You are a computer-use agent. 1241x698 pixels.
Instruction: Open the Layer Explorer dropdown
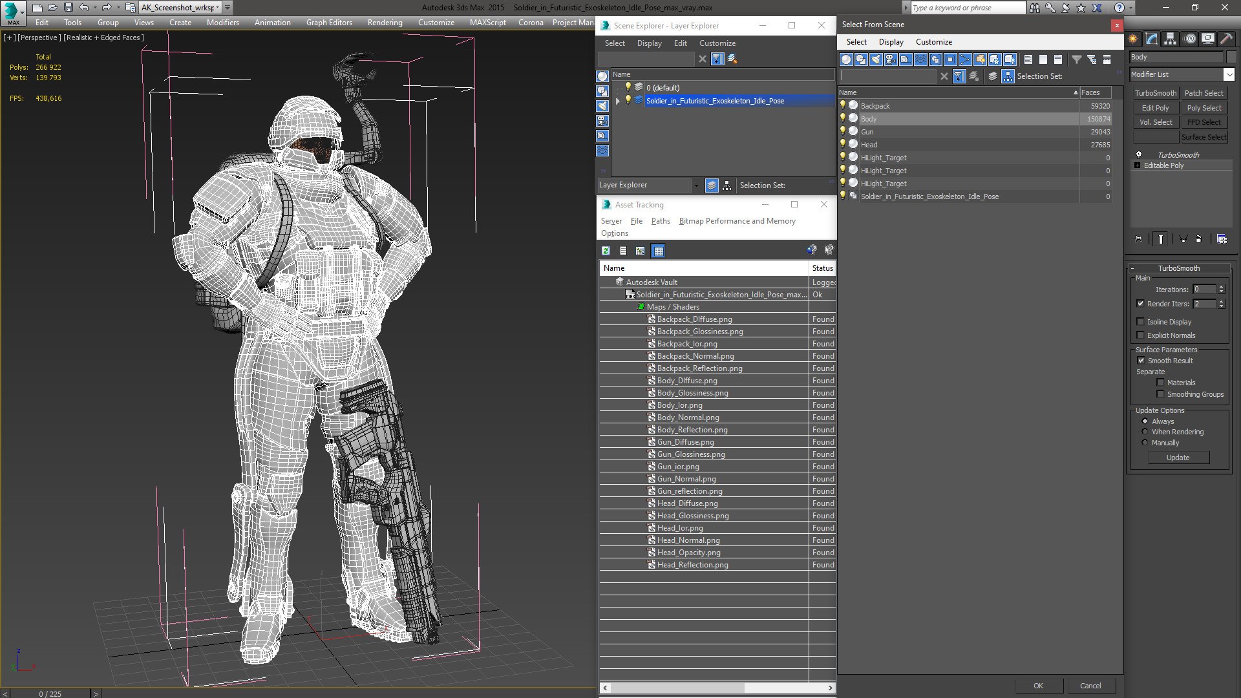pos(695,185)
